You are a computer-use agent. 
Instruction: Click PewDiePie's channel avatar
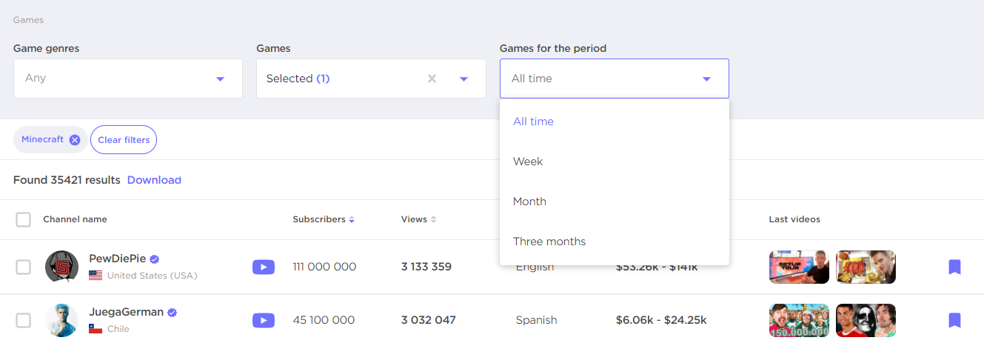point(61,267)
